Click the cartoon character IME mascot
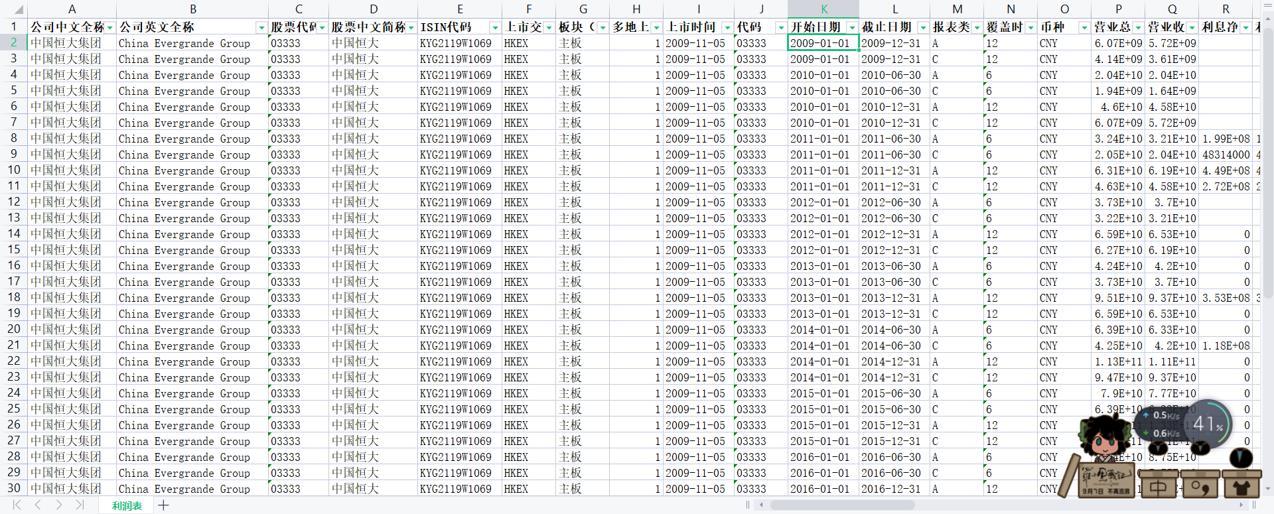 point(1104,438)
